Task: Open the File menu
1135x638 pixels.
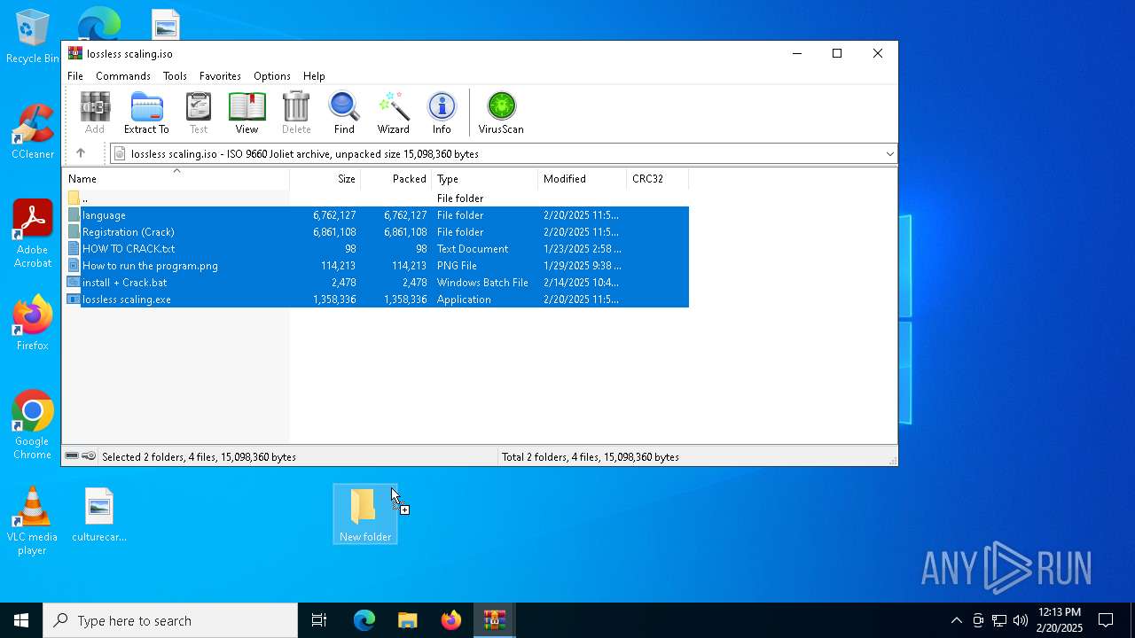Action: (x=75, y=76)
